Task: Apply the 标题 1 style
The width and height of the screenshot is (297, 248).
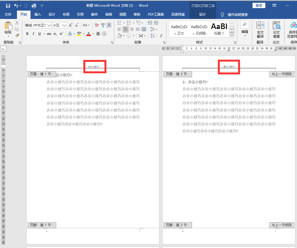Action: tap(219, 29)
